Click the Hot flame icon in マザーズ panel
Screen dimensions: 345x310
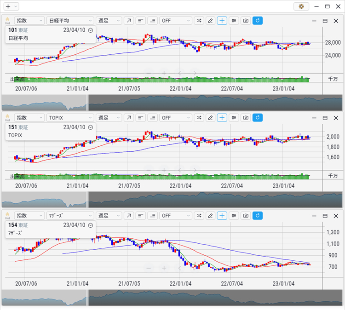coord(7,215)
